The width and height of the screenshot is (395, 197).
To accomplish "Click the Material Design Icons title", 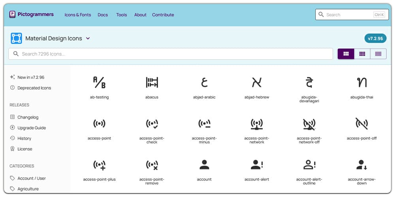I will (x=54, y=39).
